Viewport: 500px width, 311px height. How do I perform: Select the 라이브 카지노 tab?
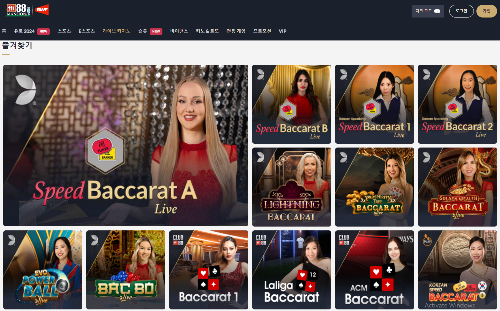tap(116, 31)
